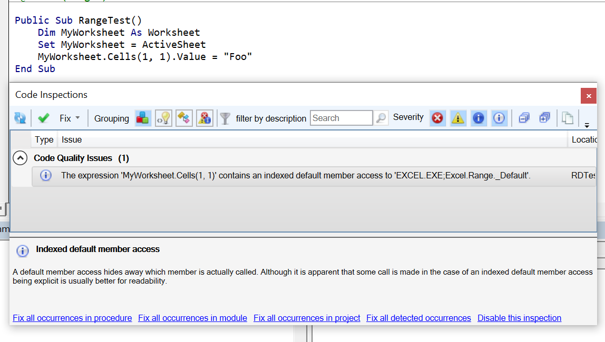Toggle the suggestion severity filter
The height and width of the screenshot is (342, 605).
479,118
